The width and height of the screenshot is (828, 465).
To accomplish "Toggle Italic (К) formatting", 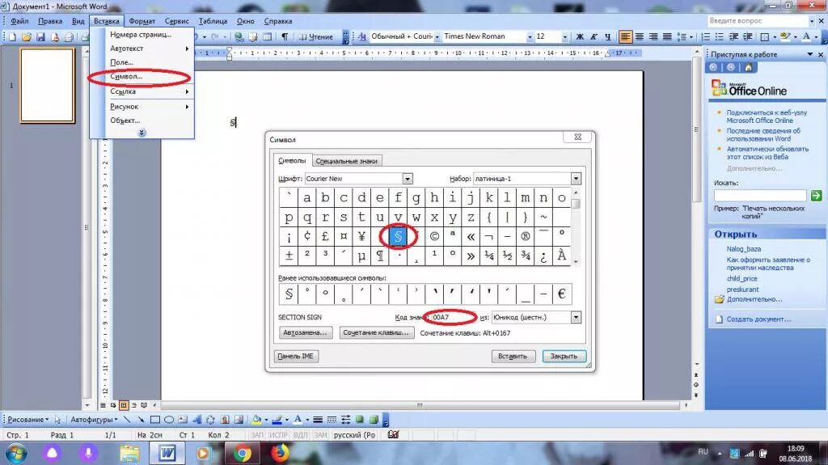I will pos(594,36).
